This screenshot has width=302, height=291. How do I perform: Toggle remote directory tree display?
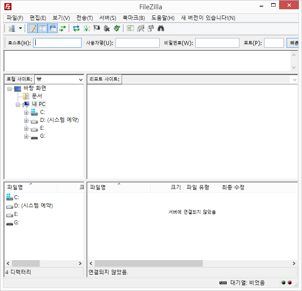[53, 29]
